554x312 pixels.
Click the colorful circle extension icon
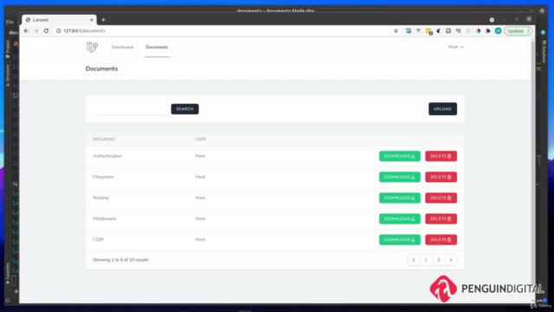(478, 31)
